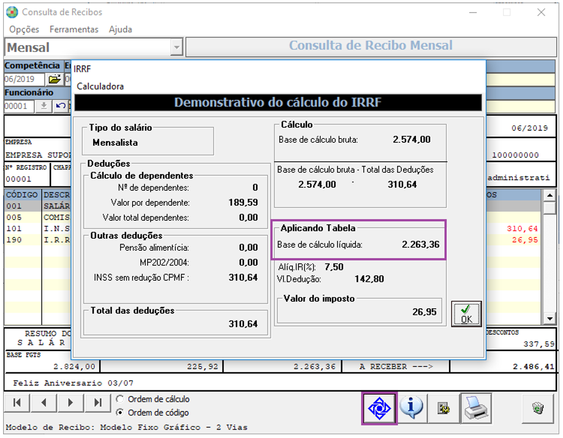The width and height of the screenshot is (563, 438).
Task: Minimize the Consulta de Recibos window
Action: pyautogui.click(x=473, y=13)
